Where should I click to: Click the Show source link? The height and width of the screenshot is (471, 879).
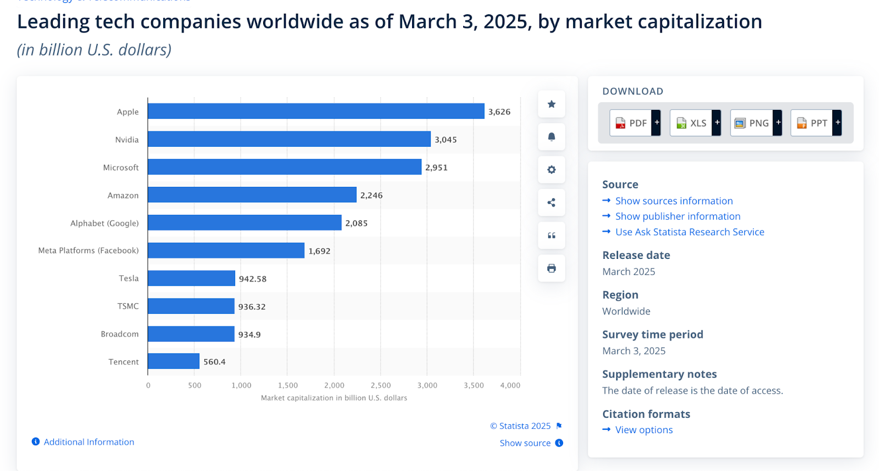tap(525, 443)
